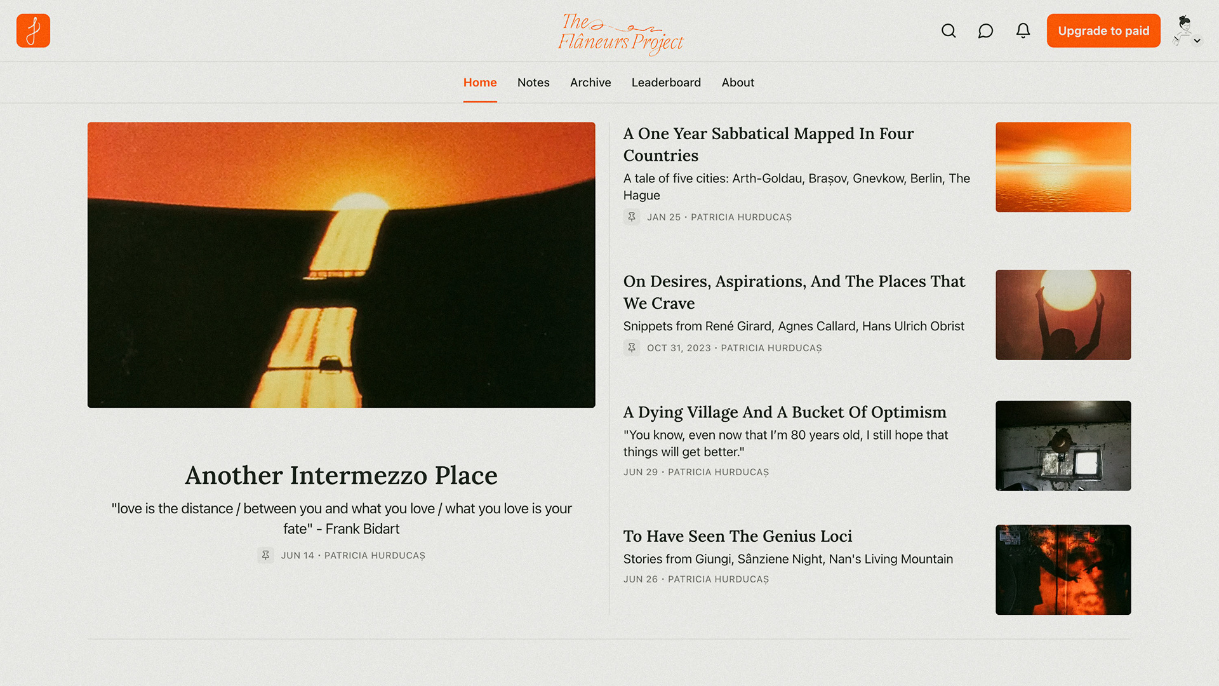Image resolution: width=1219 pixels, height=686 pixels.
Task: Click the Genius Loci post fiery thumbnail
Action: (1063, 570)
